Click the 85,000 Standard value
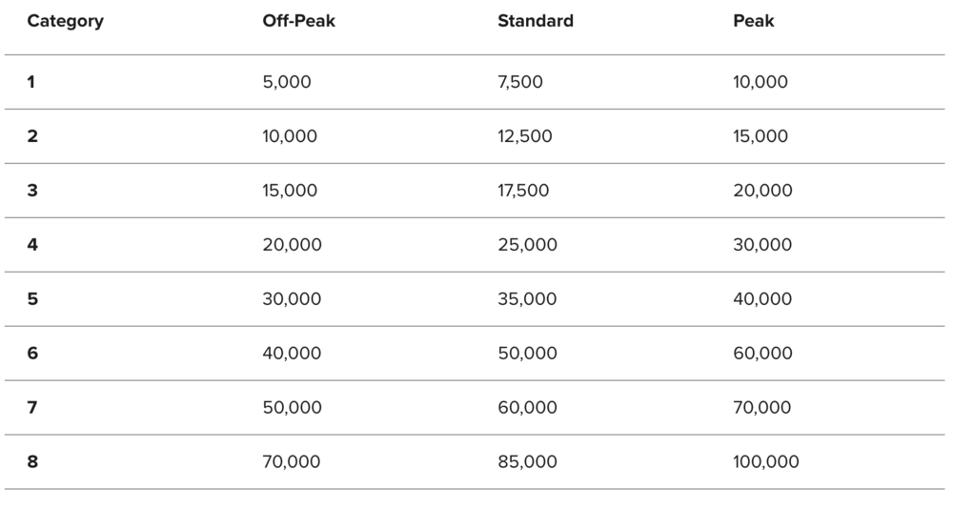 point(527,462)
